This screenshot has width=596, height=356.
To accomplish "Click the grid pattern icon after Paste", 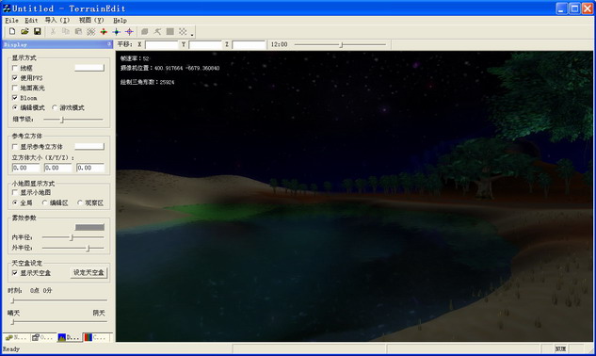I will coord(90,32).
